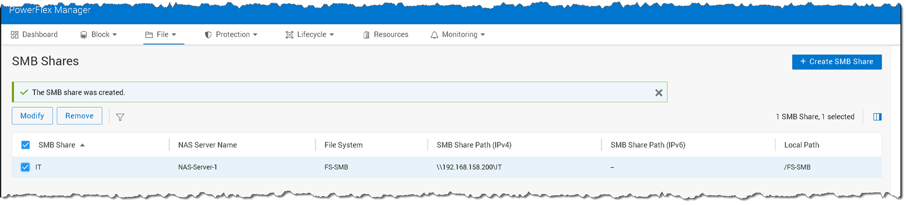Screen dimensions: 906x205
Task: Dismiss the SMB share created notification
Action: (658, 93)
